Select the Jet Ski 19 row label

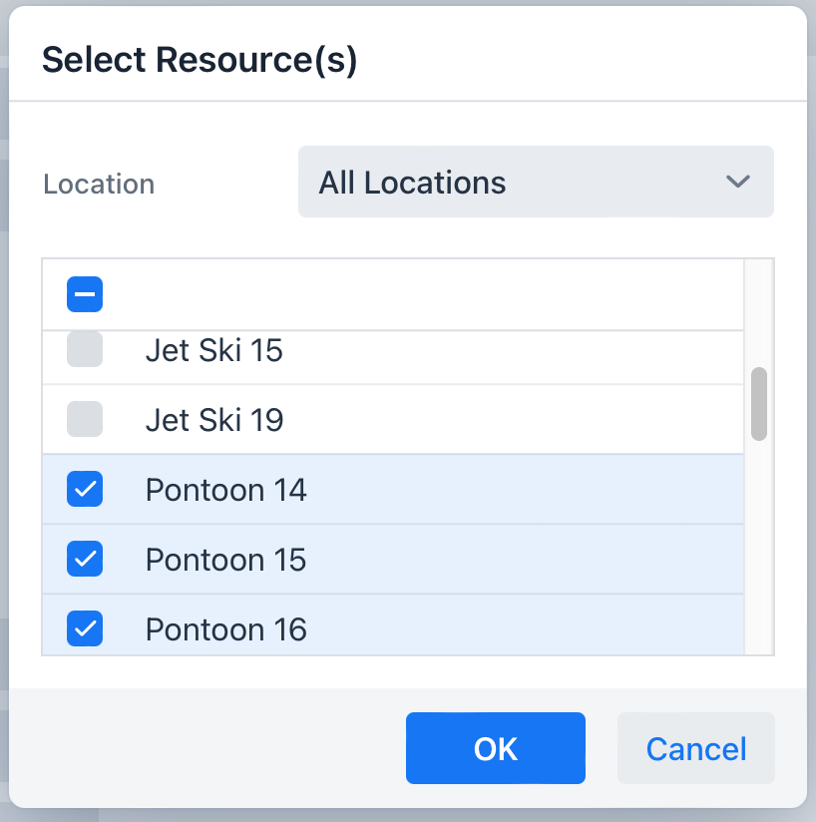click(x=214, y=420)
